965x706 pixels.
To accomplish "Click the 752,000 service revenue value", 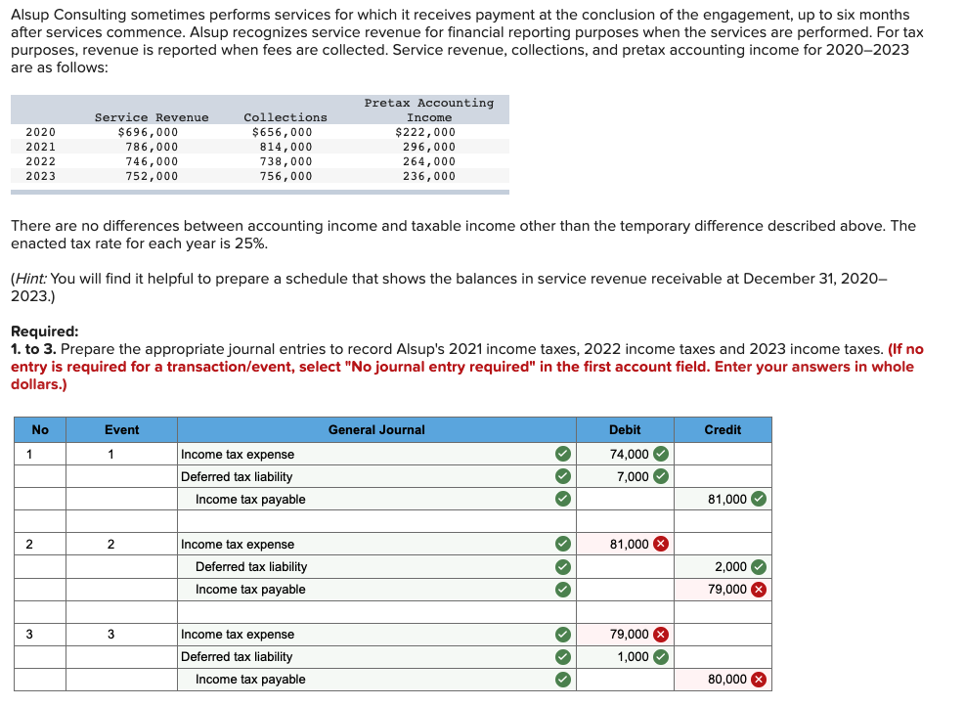I will click(x=152, y=177).
